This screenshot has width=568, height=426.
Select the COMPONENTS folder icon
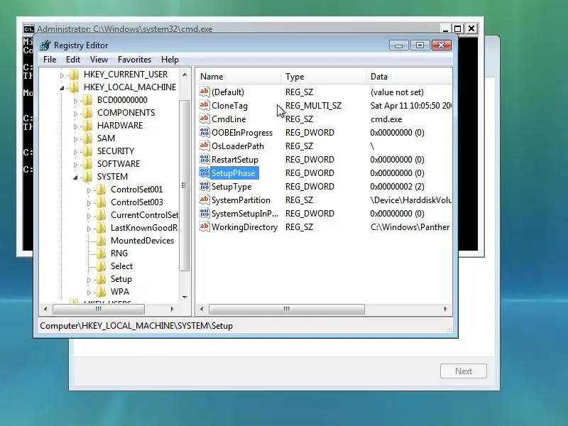(x=87, y=113)
